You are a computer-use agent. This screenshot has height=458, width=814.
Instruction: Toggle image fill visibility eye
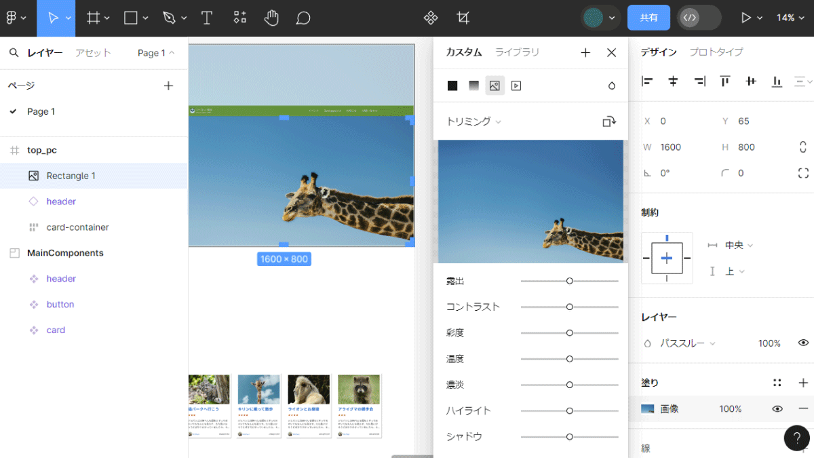pyautogui.click(x=777, y=409)
